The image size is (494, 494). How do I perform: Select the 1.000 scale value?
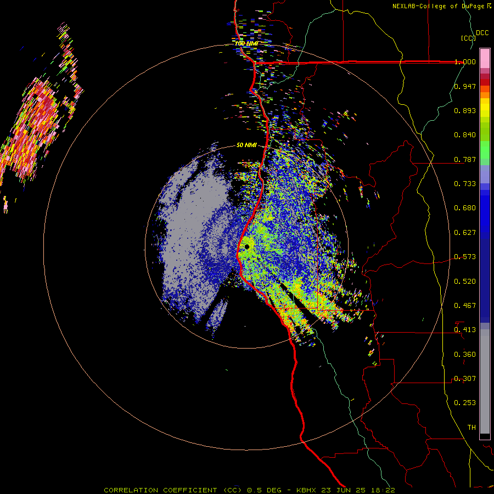click(465, 61)
